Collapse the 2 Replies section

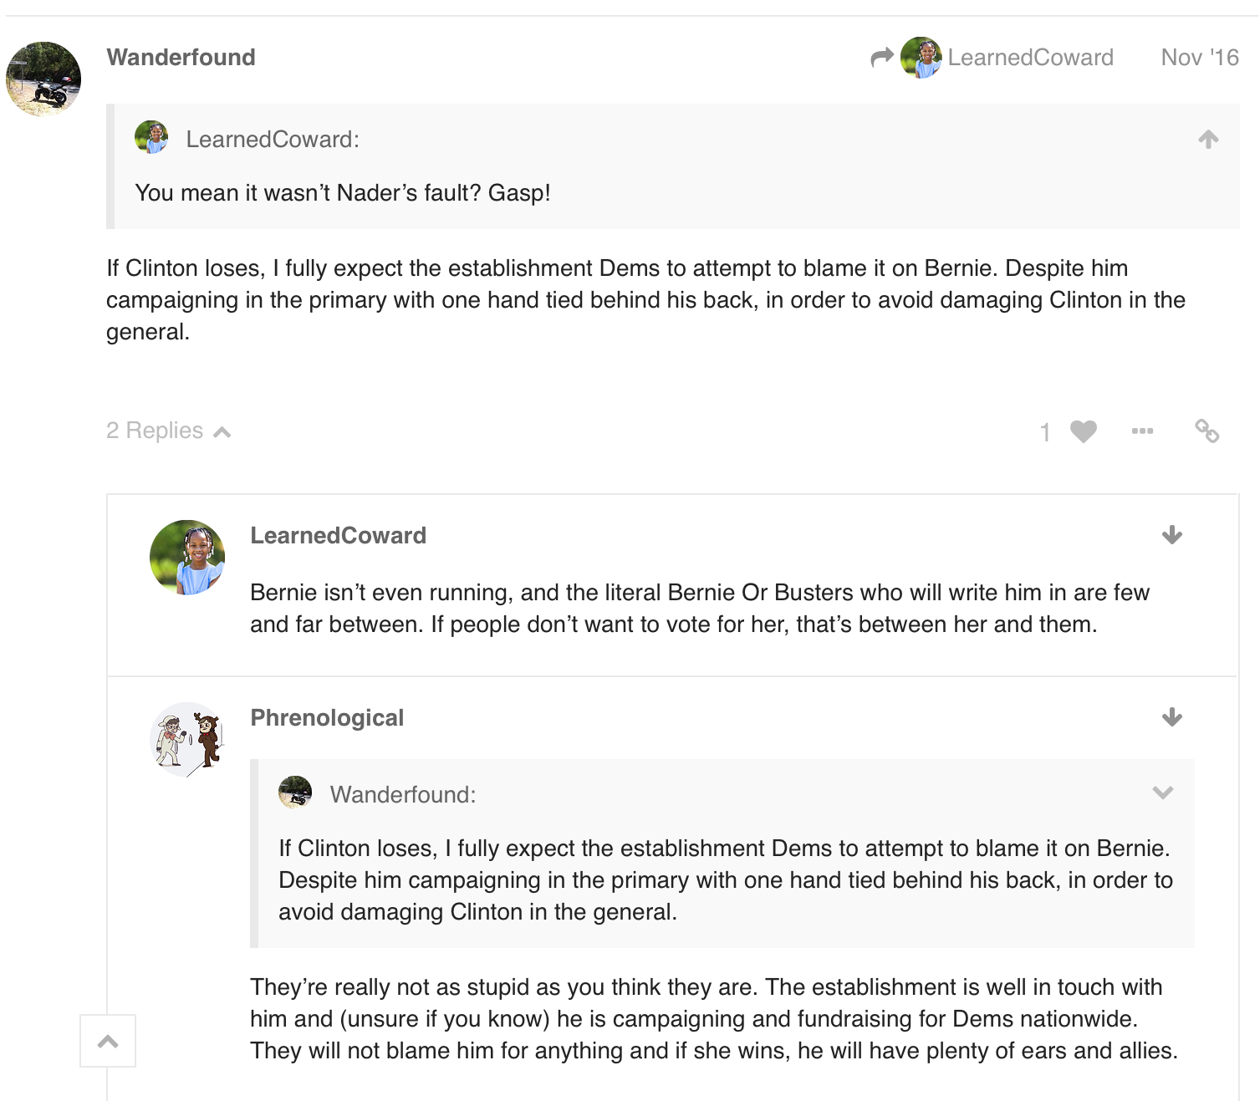click(x=168, y=431)
